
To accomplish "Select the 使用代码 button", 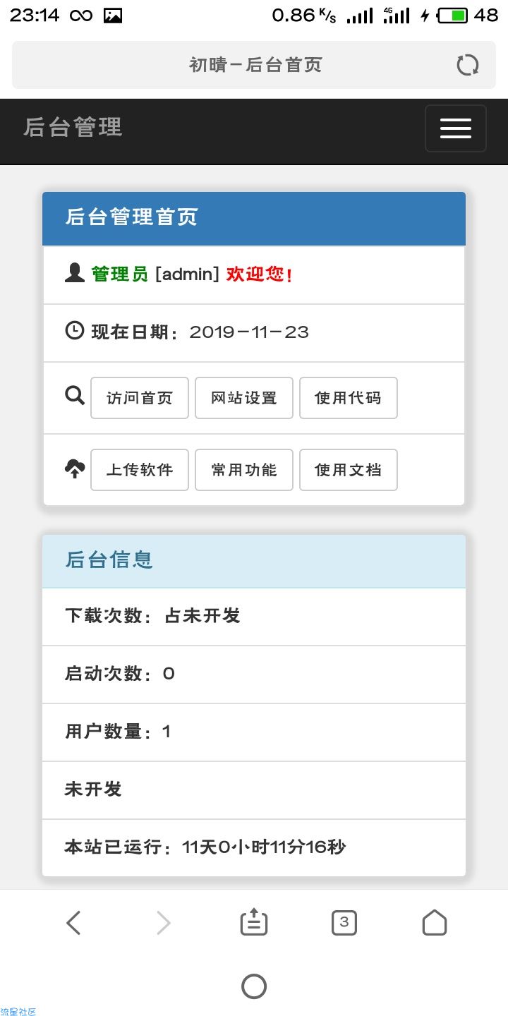I will click(349, 398).
